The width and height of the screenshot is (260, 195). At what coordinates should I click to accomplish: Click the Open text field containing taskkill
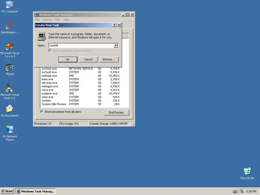tap(81, 45)
